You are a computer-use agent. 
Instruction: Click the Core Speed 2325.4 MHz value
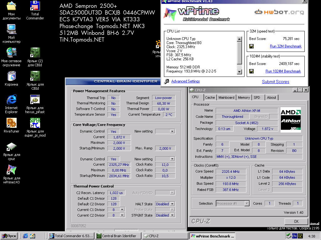click(230, 172)
